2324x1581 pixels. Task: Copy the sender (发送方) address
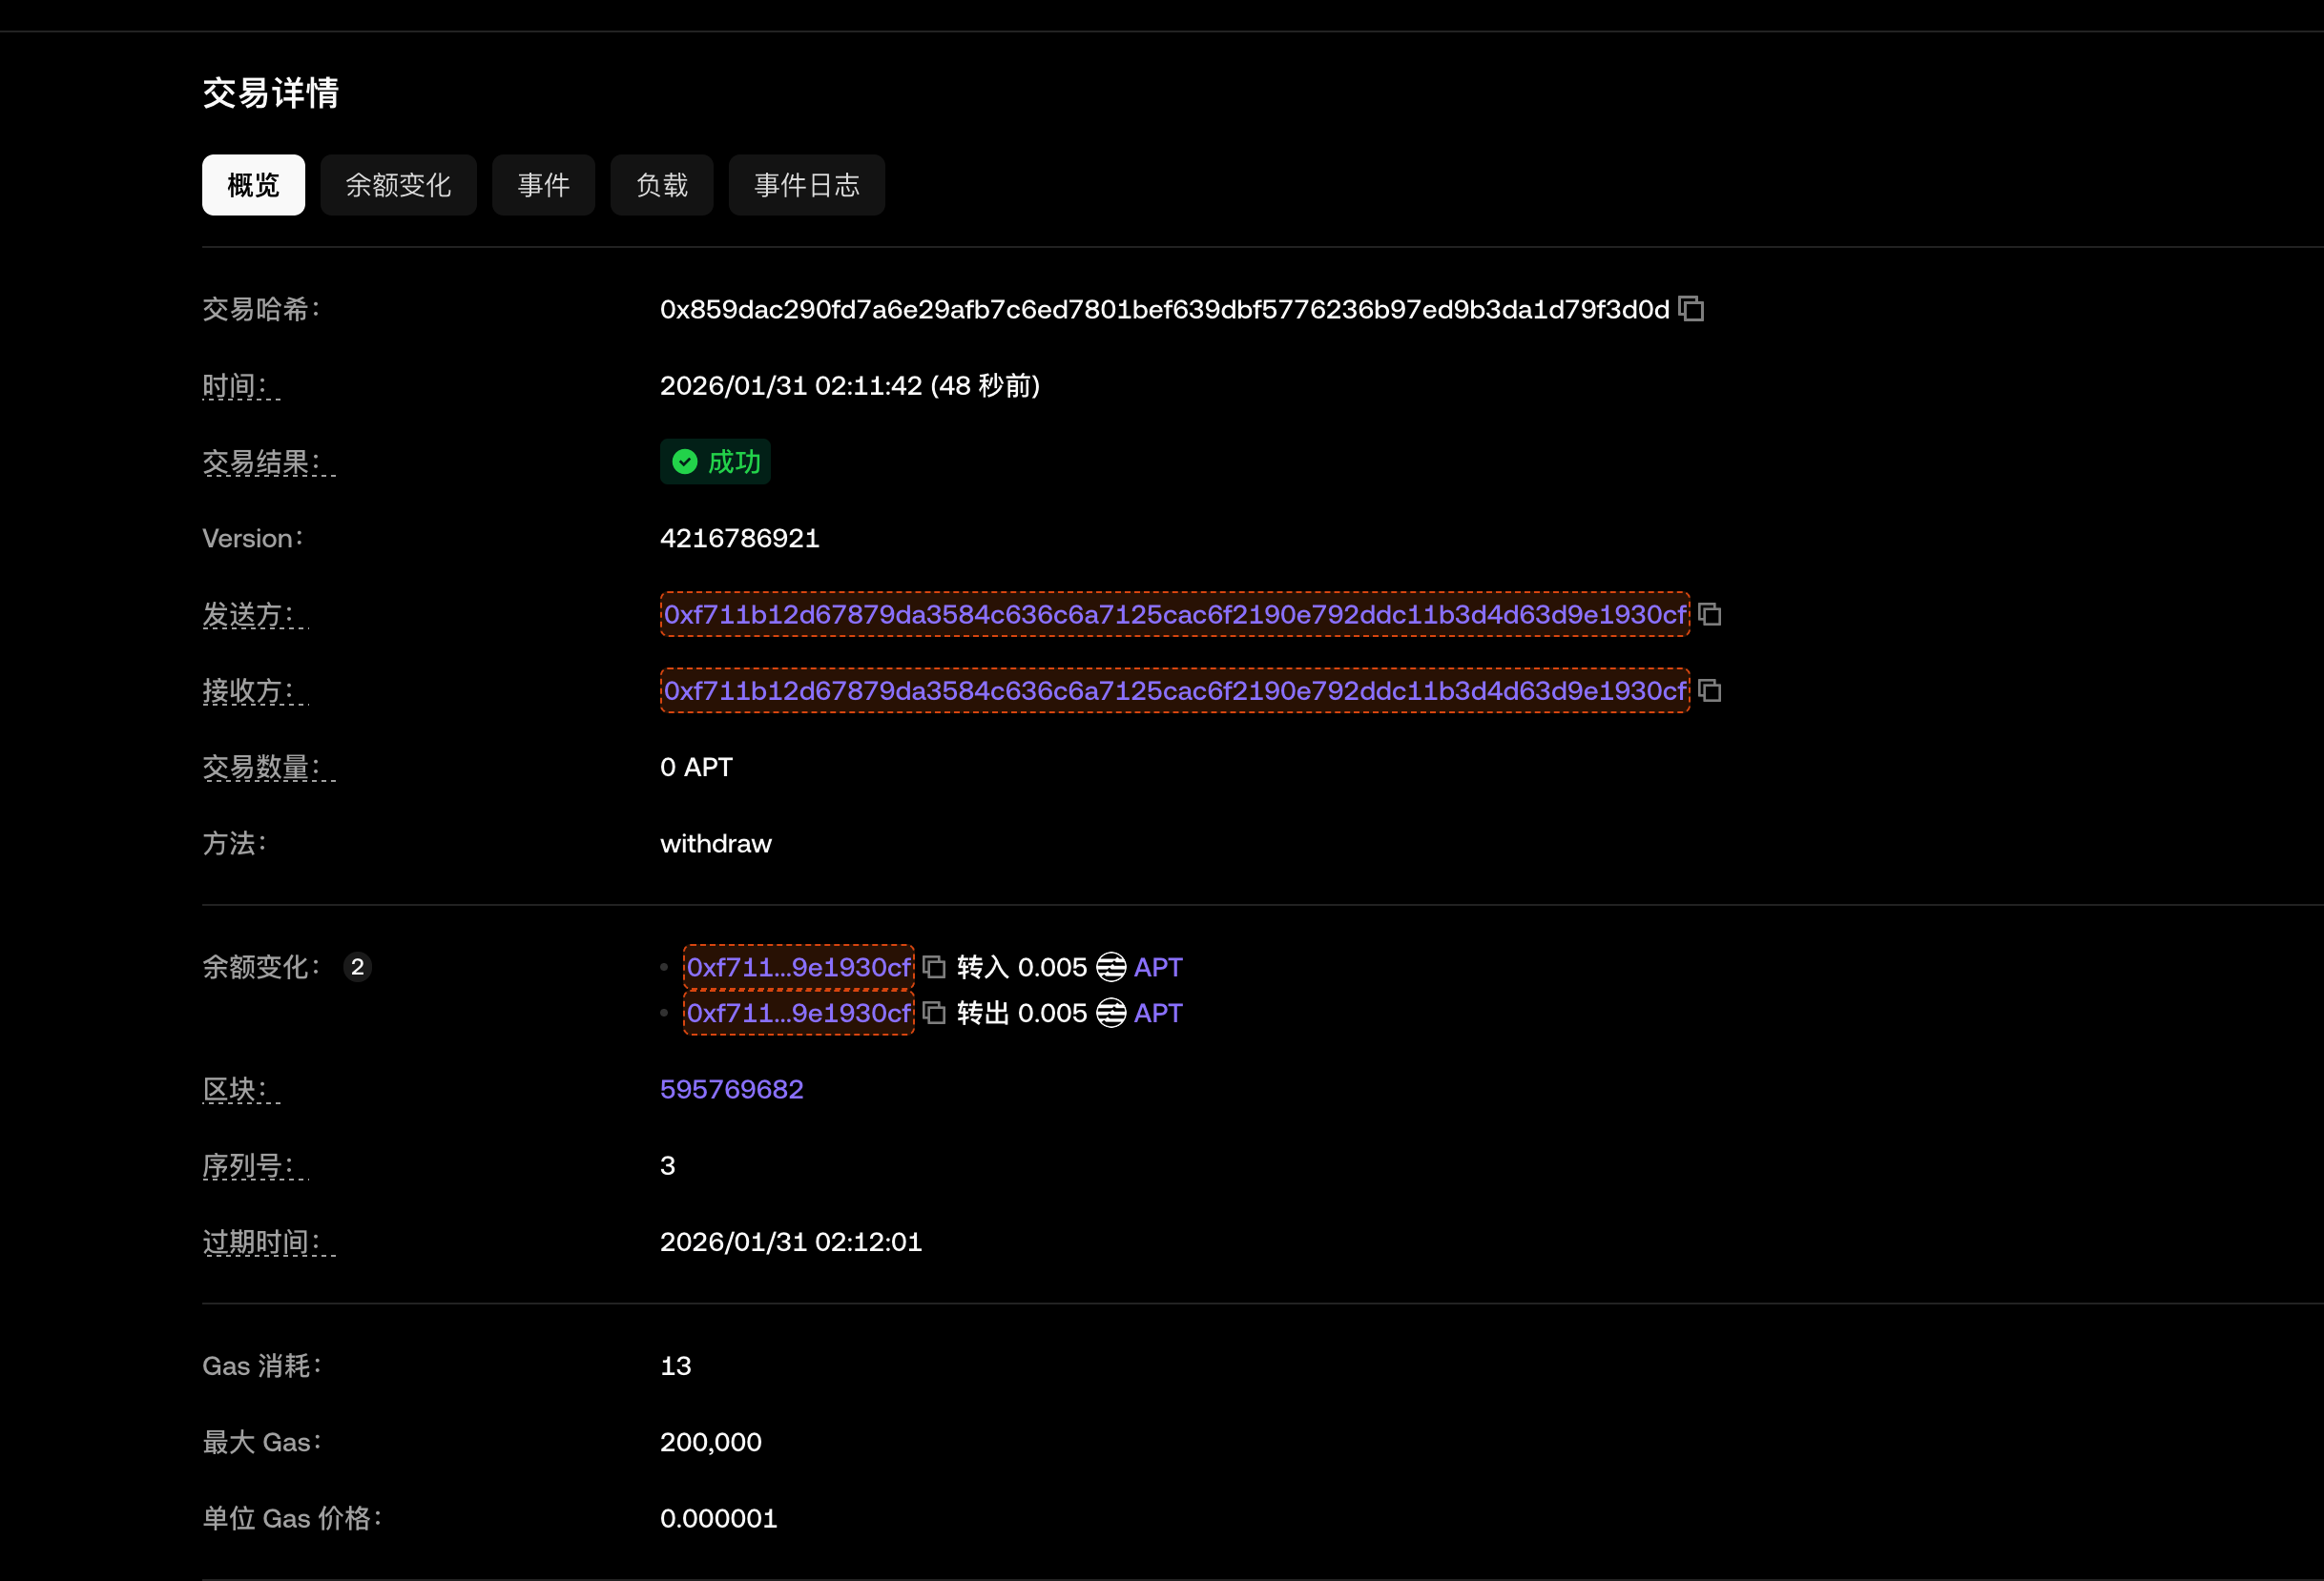(x=1710, y=613)
